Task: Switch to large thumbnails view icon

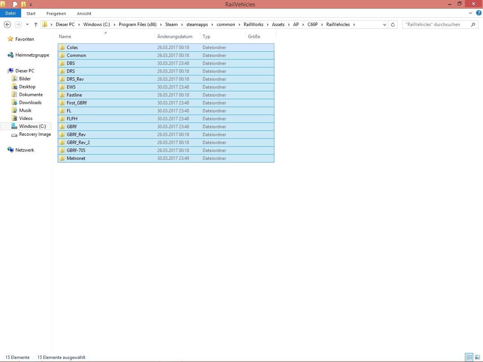Action: pos(477,357)
